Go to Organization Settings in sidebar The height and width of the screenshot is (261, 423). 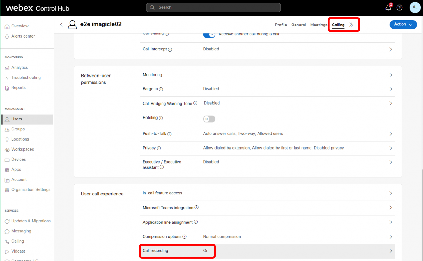pos(31,190)
